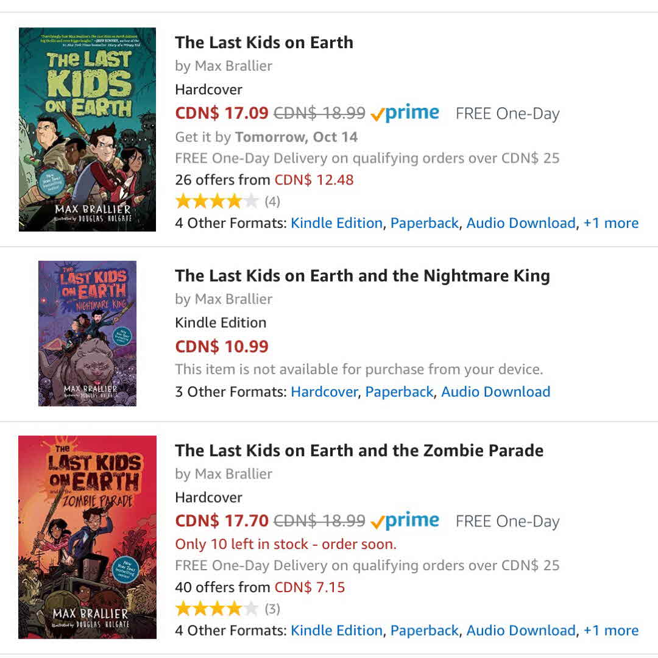
Task: Select Paperback format for first book
Action: coord(424,224)
